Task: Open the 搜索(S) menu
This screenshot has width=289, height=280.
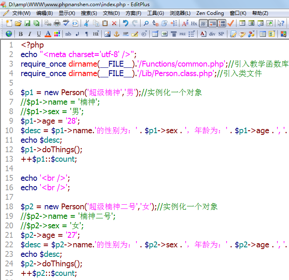Action: (89, 13)
